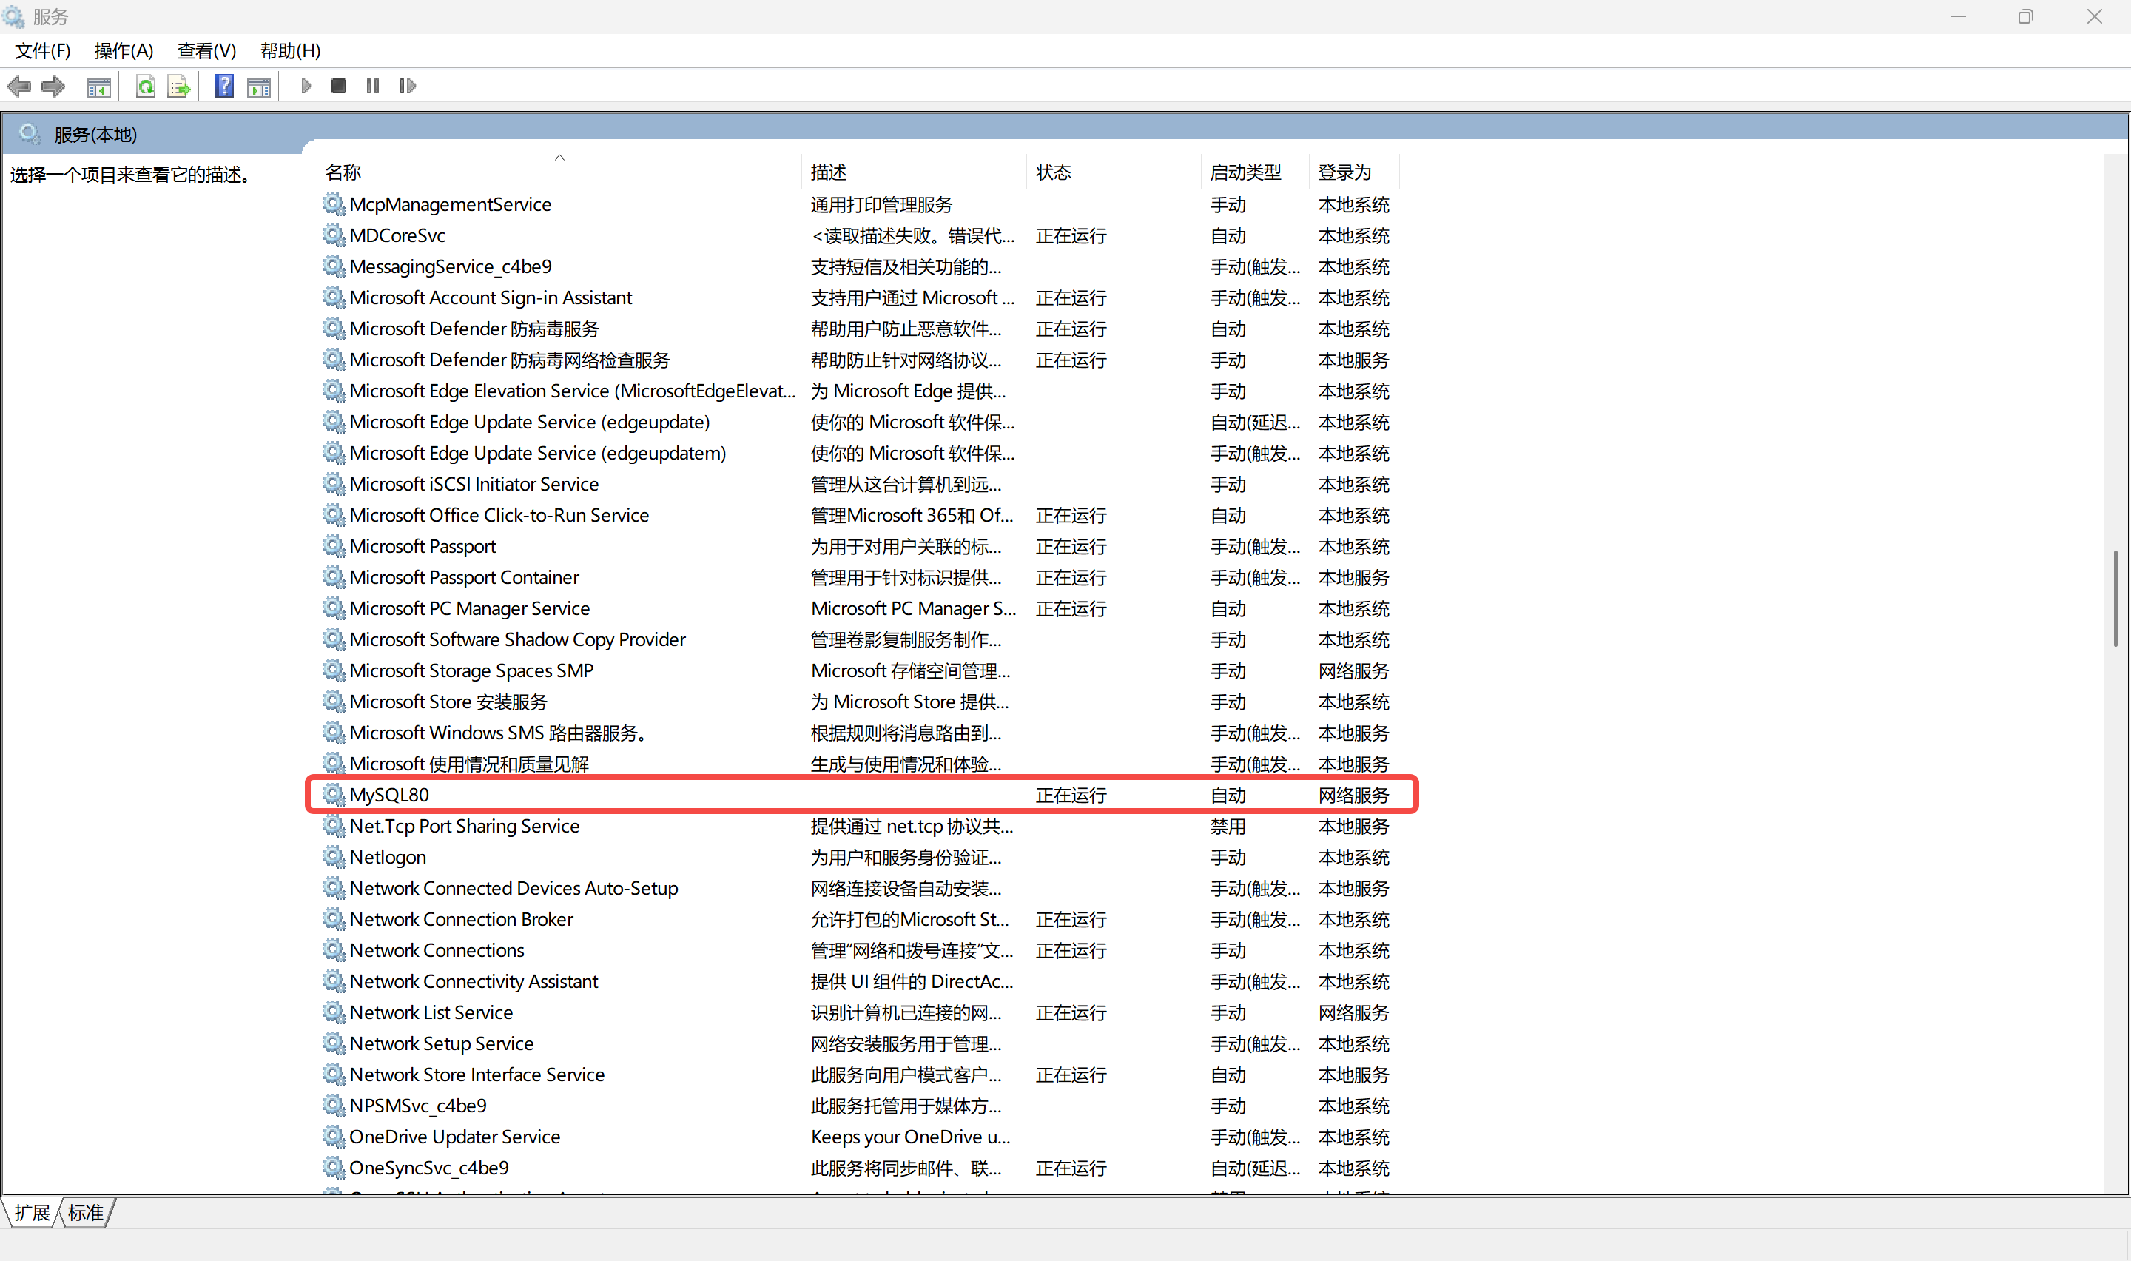Switch to the 标准 tab
Image resolution: width=2131 pixels, height=1261 pixels.
pos(86,1213)
